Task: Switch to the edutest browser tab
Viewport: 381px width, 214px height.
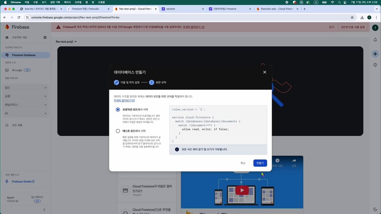Action: [183, 9]
